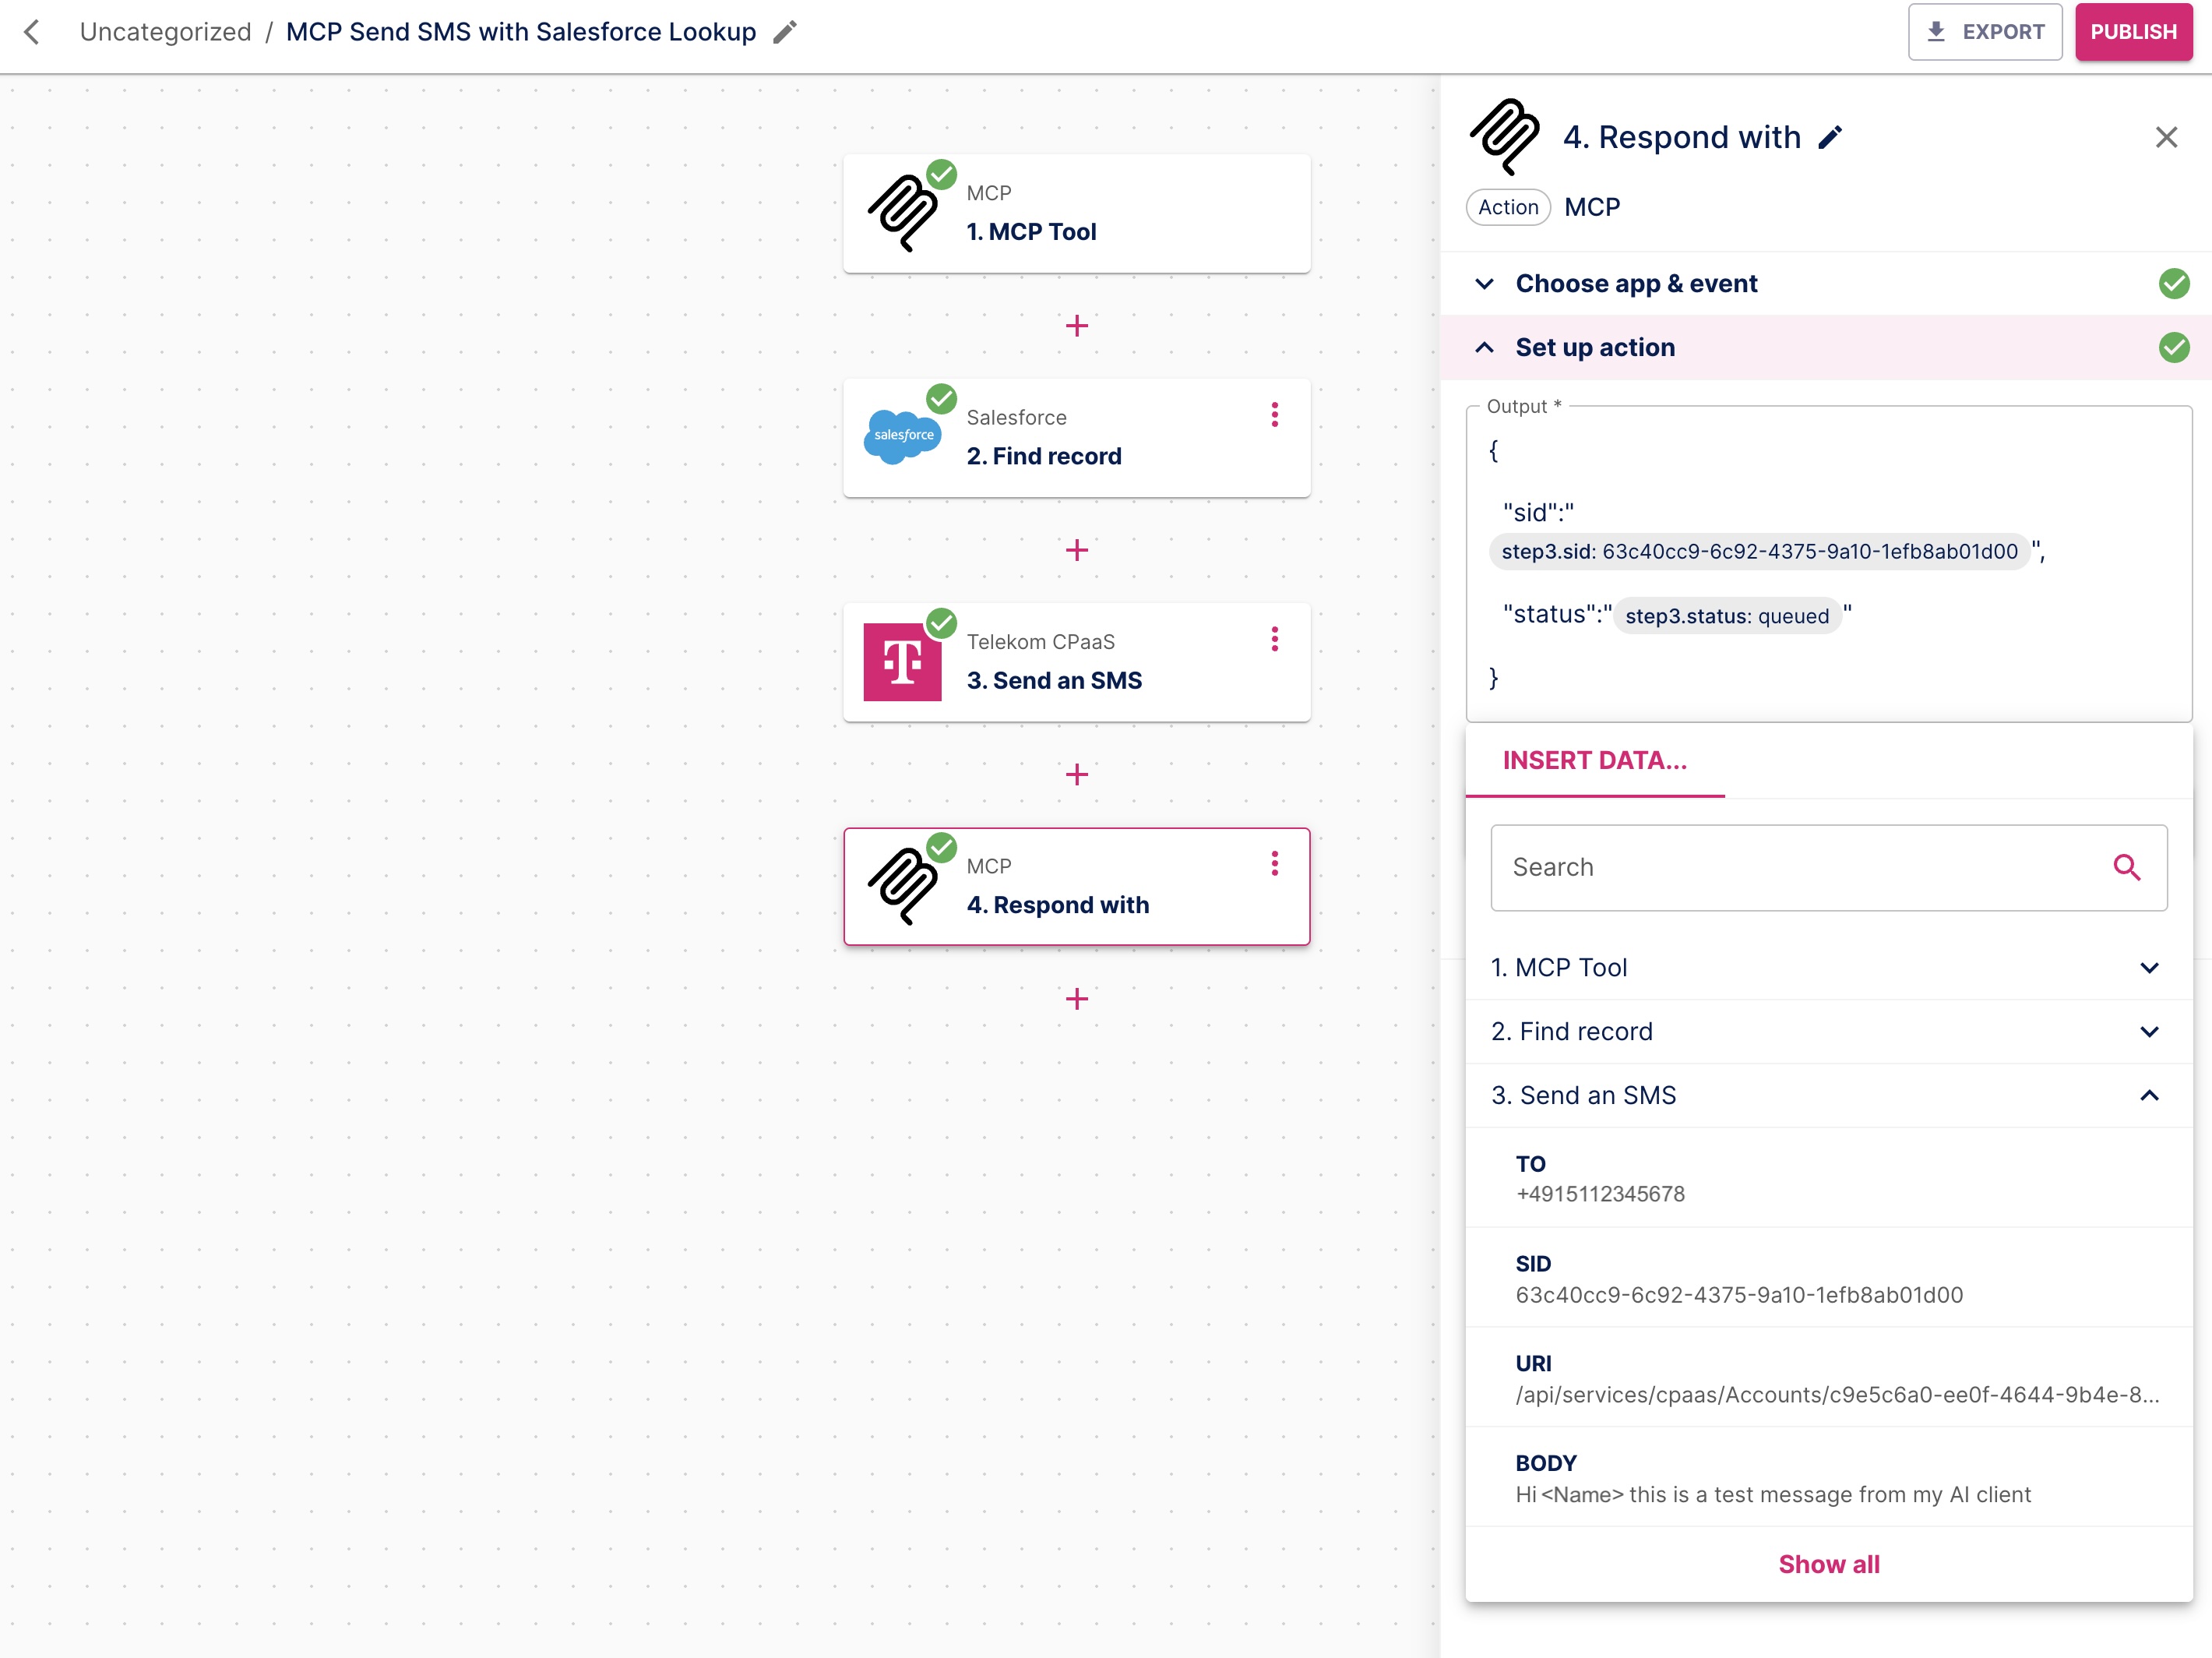Click Show all link
Image resolution: width=2212 pixels, height=1658 pixels.
point(1828,1564)
